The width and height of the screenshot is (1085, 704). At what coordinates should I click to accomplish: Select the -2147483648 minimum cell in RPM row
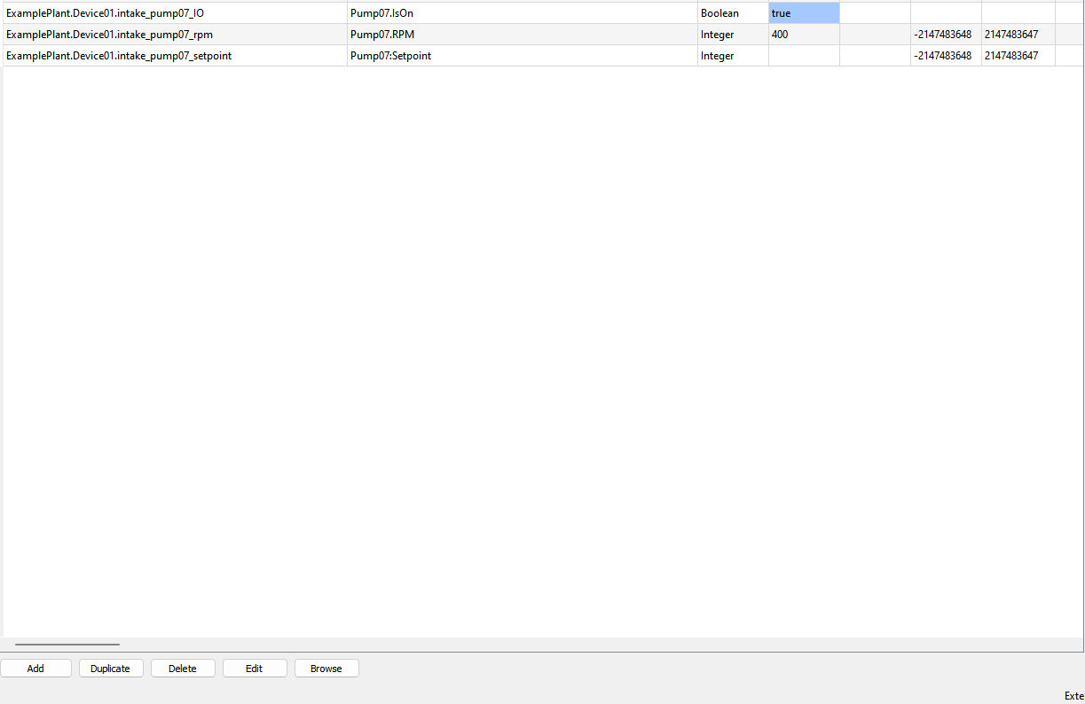[x=946, y=35]
